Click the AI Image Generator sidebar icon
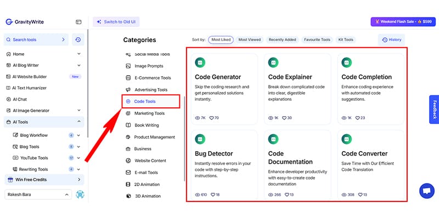 coord(8,111)
